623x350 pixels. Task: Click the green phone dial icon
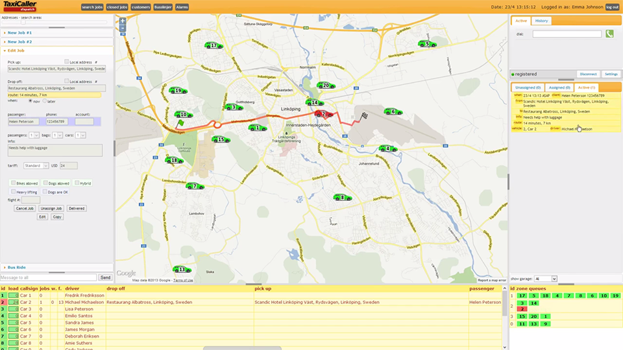click(609, 34)
